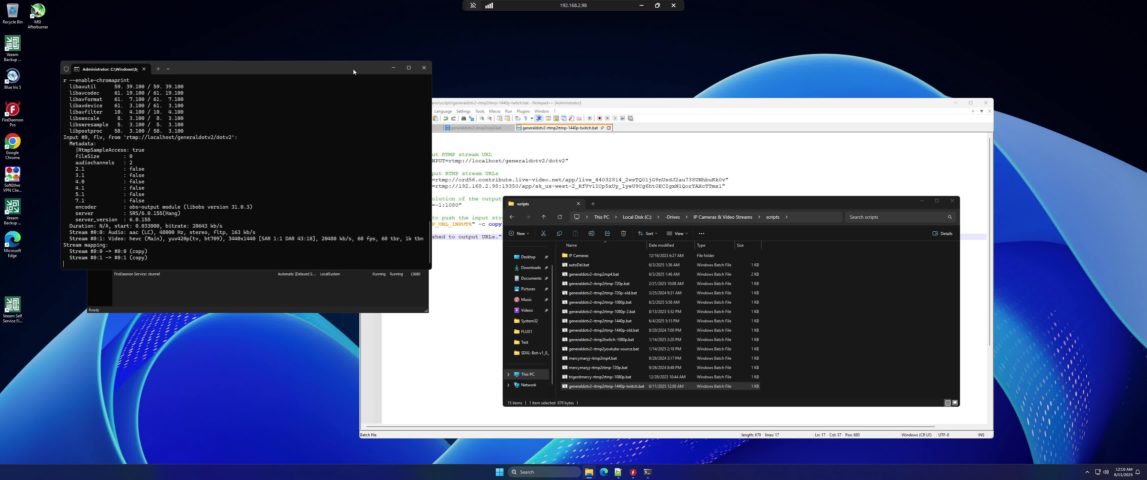Sort by Date modified column header
The height and width of the screenshot is (480, 1147).
coord(661,245)
